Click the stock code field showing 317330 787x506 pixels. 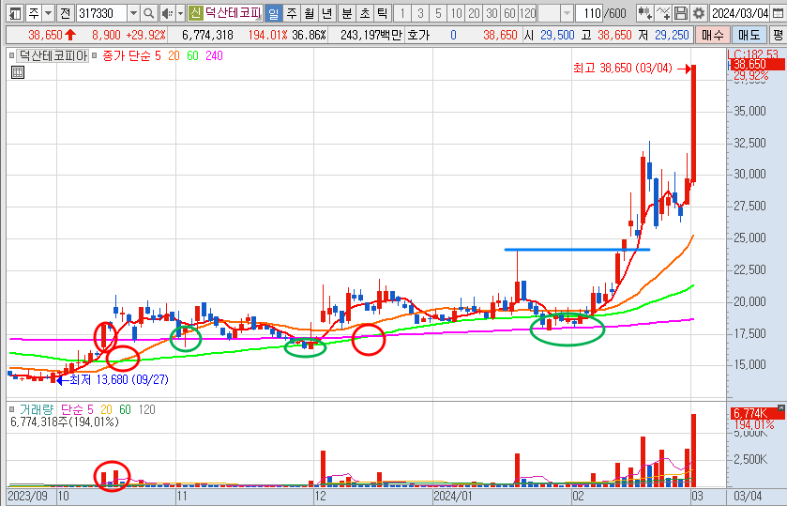pyautogui.click(x=102, y=13)
